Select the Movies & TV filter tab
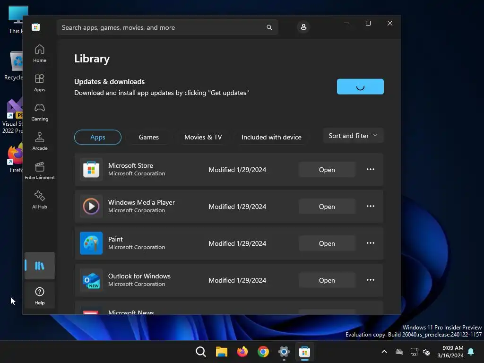The height and width of the screenshot is (363, 484). [203, 138]
